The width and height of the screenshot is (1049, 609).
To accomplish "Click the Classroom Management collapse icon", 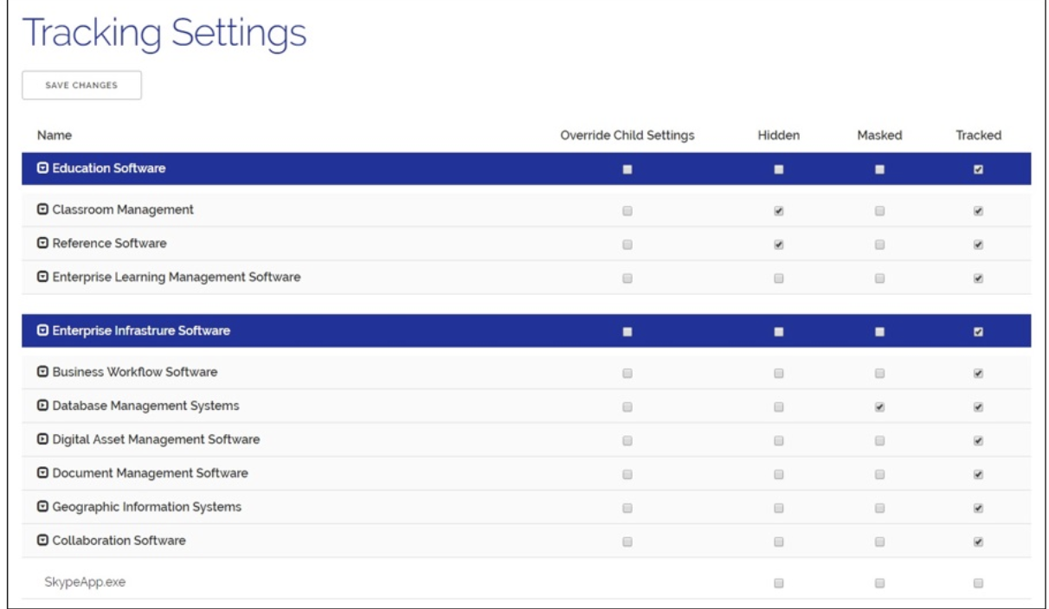I will tap(42, 210).
